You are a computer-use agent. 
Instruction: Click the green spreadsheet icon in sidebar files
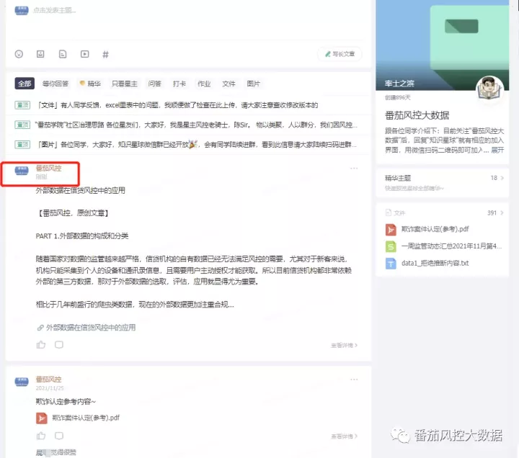(391, 246)
